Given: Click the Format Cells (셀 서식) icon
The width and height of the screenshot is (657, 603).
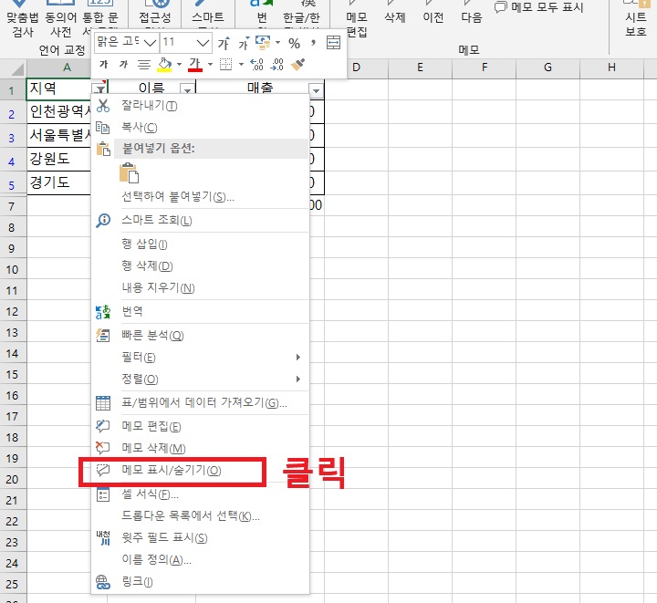Looking at the screenshot, I should click(x=103, y=494).
